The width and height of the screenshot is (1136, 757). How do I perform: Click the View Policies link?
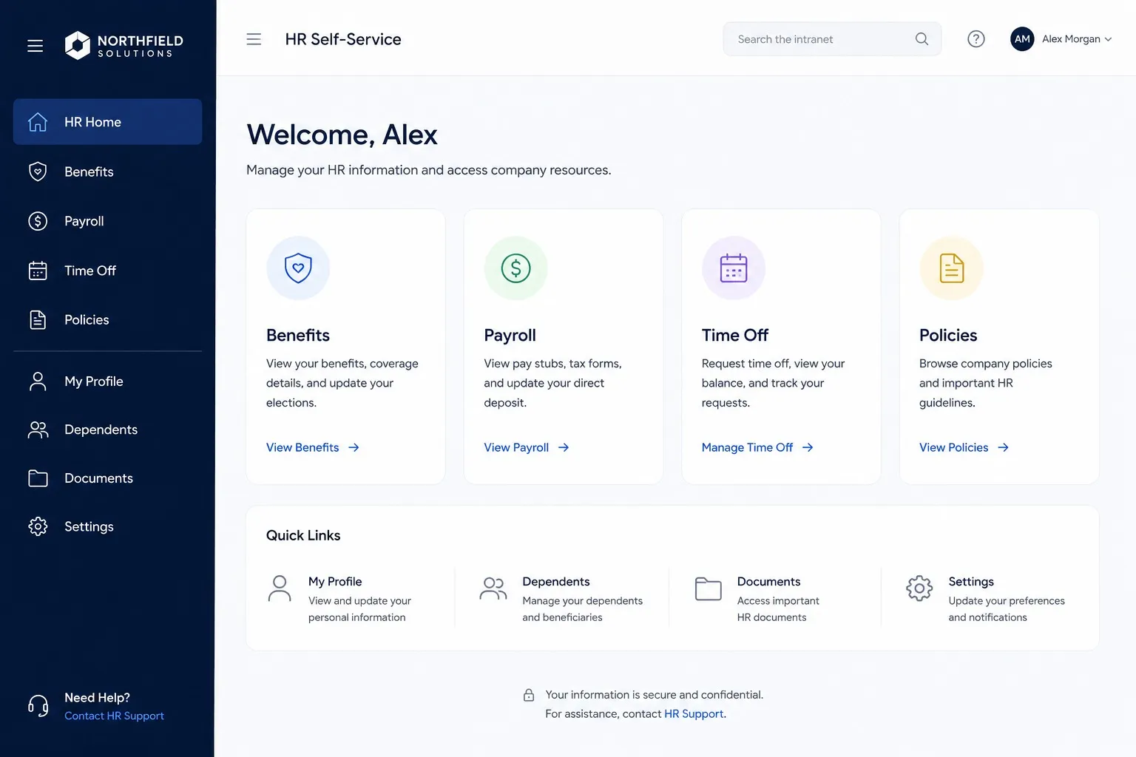pyautogui.click(x=953, y=447)
